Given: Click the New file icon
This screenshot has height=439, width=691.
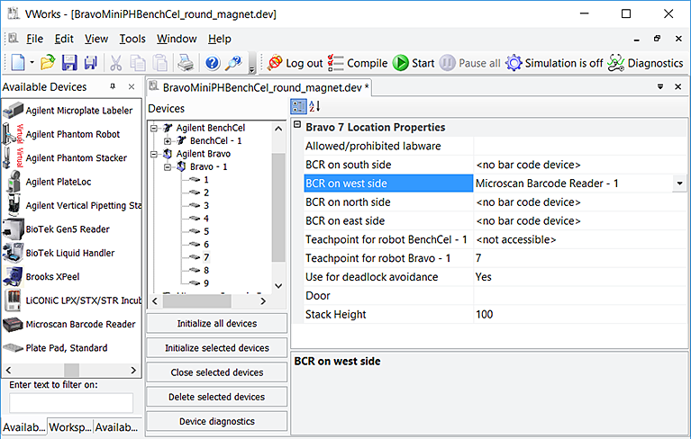Looking at the screenshot, I should pyautogui.click(x=17, y=63).
